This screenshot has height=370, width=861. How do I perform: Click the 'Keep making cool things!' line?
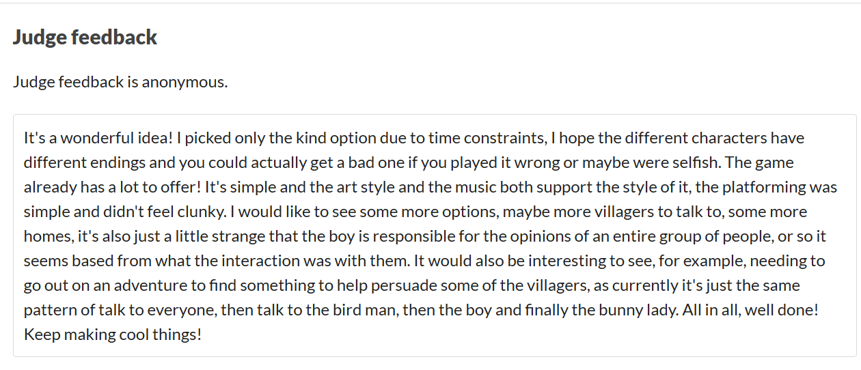[x=113, y=335]
